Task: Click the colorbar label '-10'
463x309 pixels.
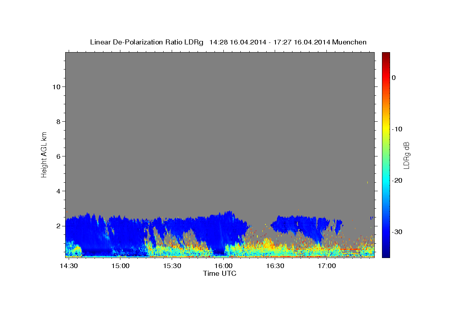Action: pyautogui.click(x=397, y=129)
